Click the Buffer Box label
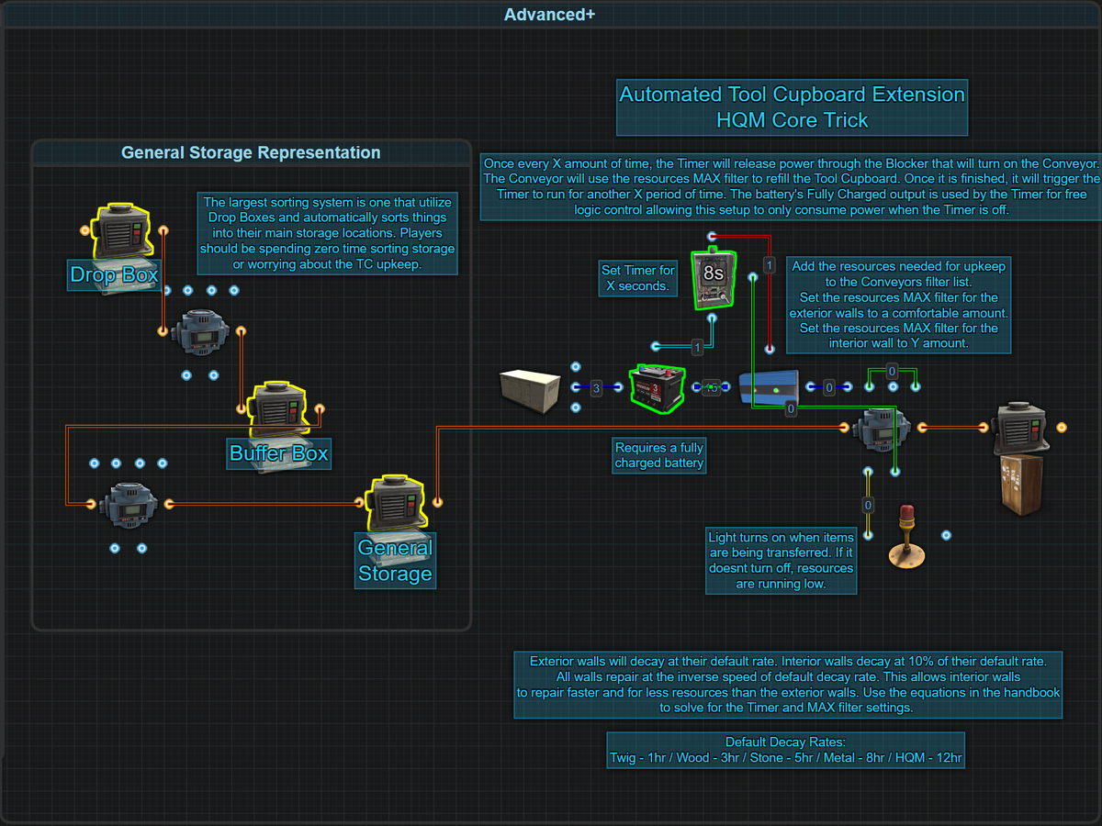This screenshot has width=1102, height=826. point(279,453)
